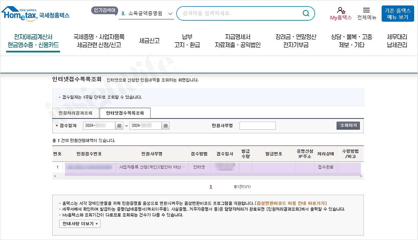Open the end date calendar icon

[166, 126]
